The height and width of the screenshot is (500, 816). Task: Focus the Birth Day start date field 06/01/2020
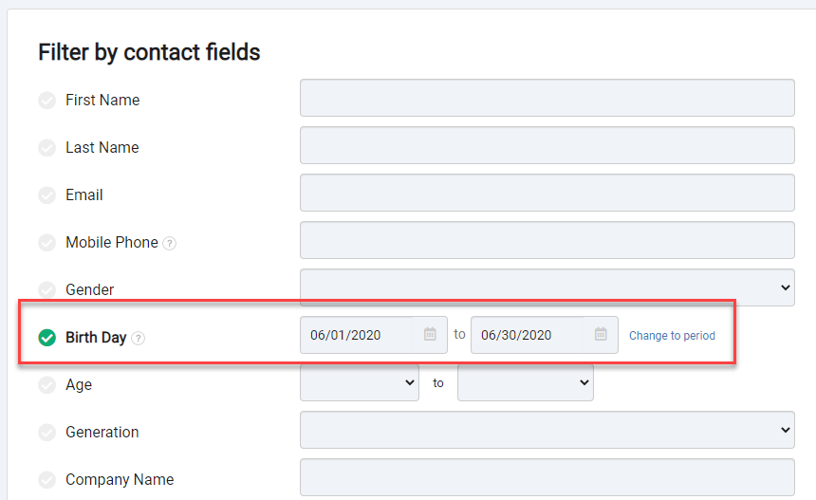tap(357, 335)
